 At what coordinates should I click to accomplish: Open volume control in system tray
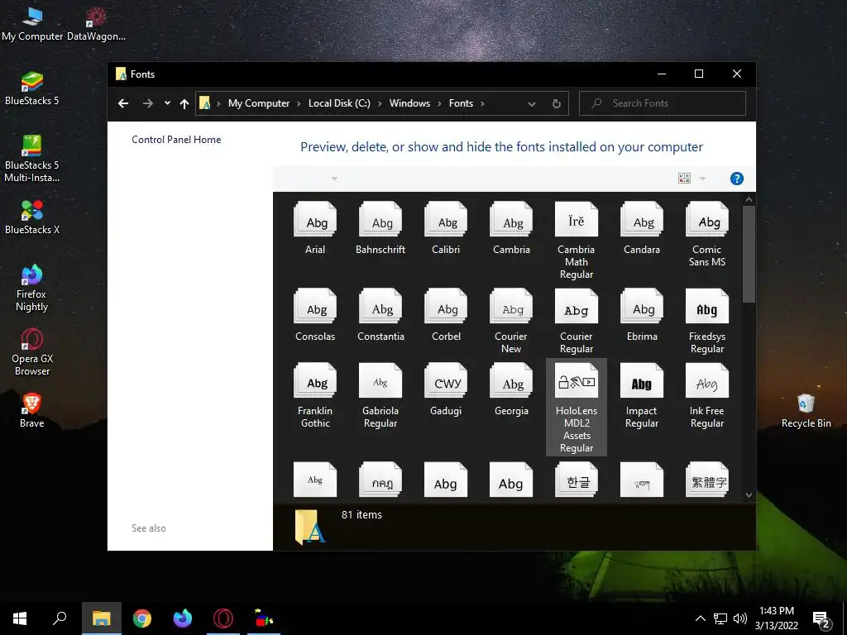[x=740, y=618]
